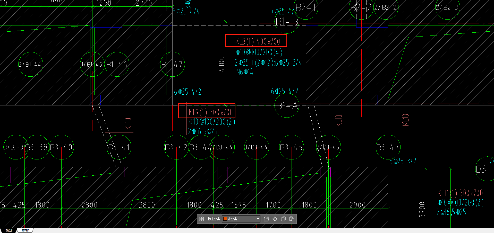Click the B3-47 axis bubble
494x233 pixels.
coord(388,147)
